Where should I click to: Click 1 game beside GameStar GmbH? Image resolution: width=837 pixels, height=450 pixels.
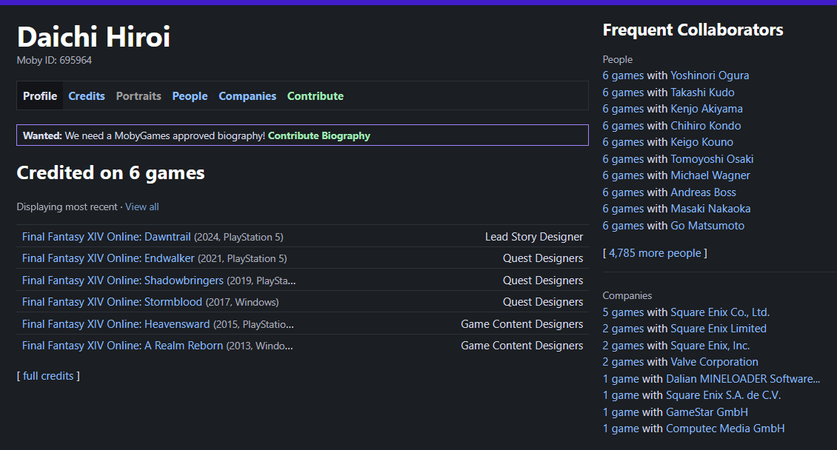coord(621,412)
